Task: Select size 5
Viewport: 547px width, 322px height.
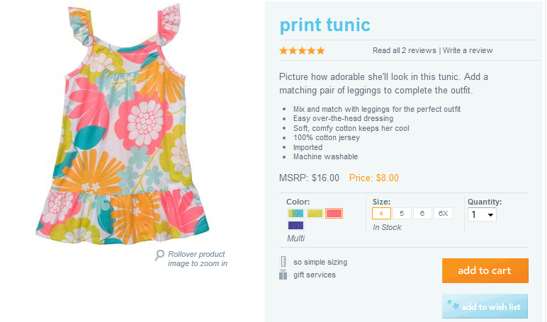Action: [x=402, y=213]
